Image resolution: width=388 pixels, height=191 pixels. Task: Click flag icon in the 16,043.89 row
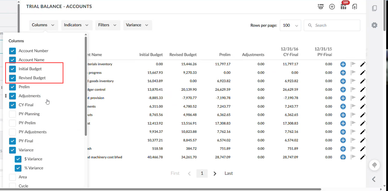353,81
